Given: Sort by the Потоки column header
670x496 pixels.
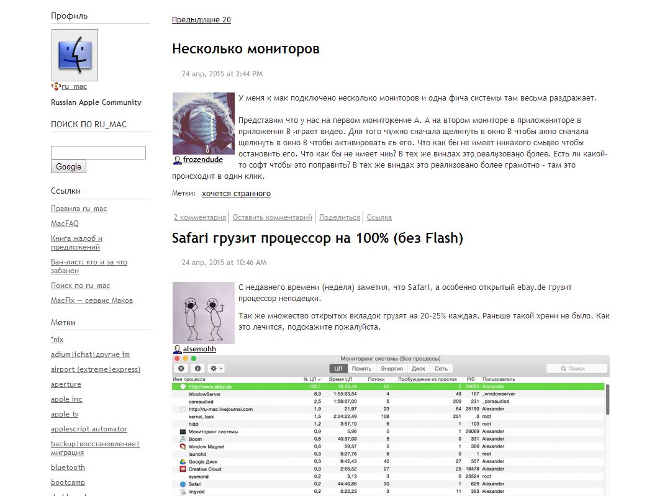Looking at the screenshot, I should 376,379.
